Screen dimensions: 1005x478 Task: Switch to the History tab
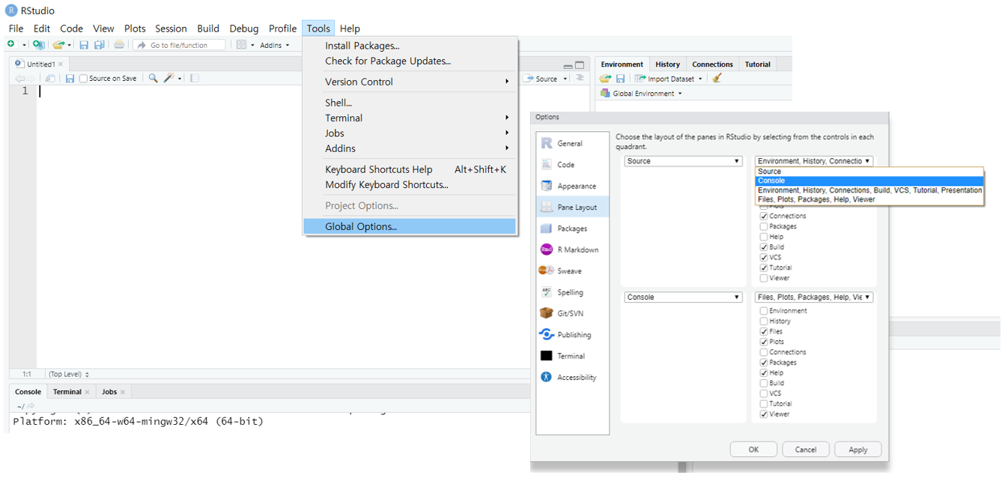click(x=667, y=64)
